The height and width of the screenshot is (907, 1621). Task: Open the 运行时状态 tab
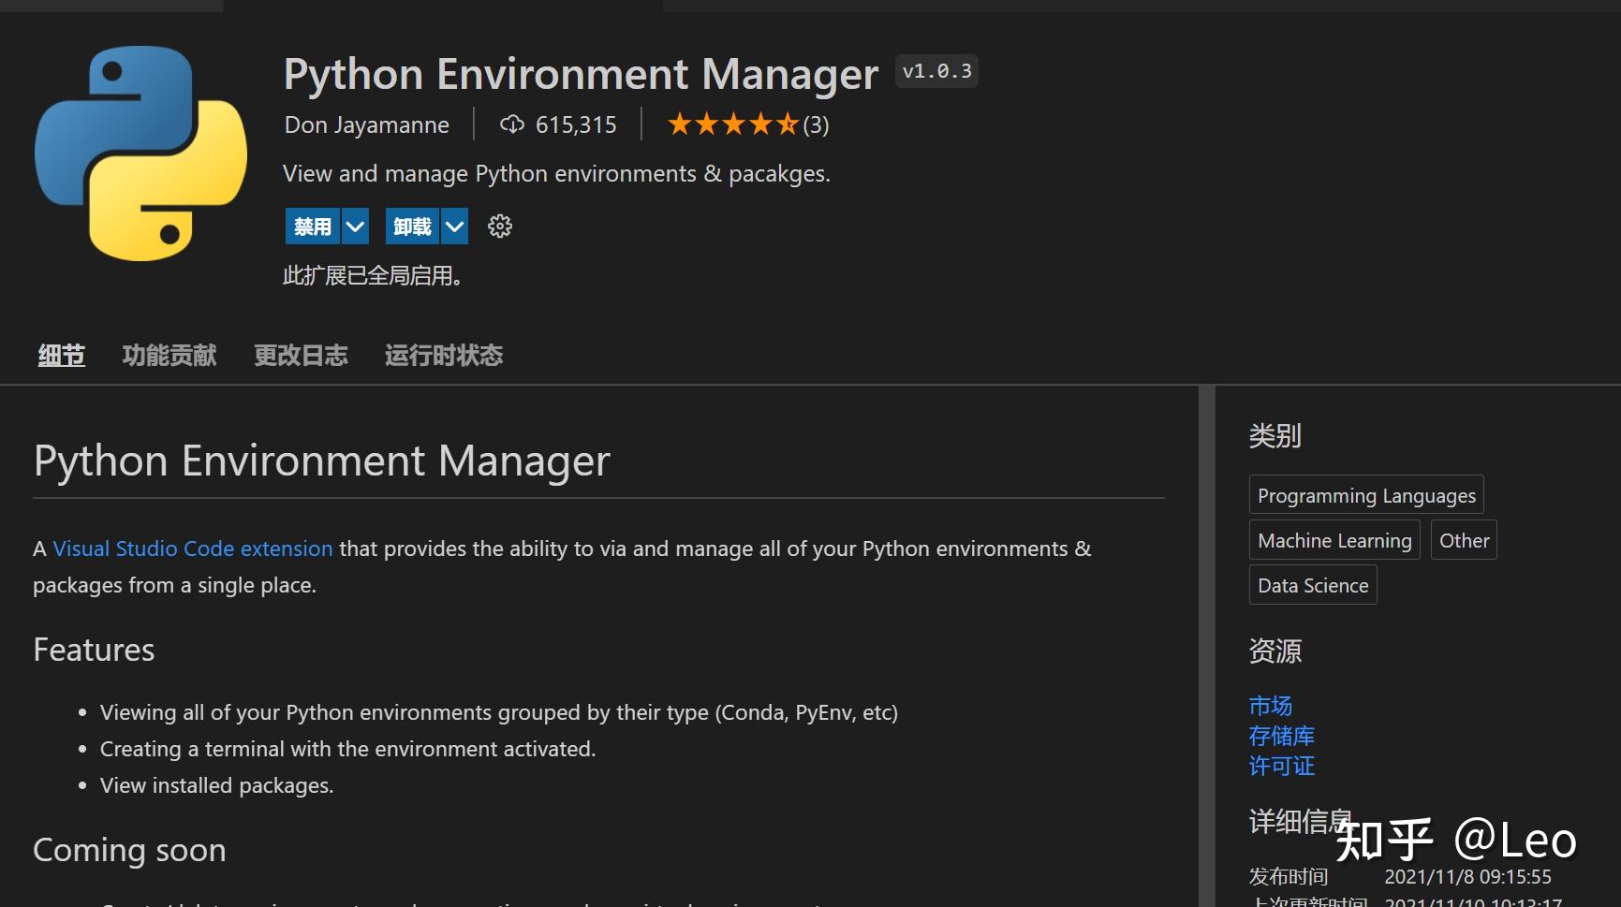click(x=443, y=355)
